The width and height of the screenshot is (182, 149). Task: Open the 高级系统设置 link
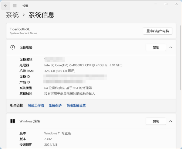pos(76,106)
